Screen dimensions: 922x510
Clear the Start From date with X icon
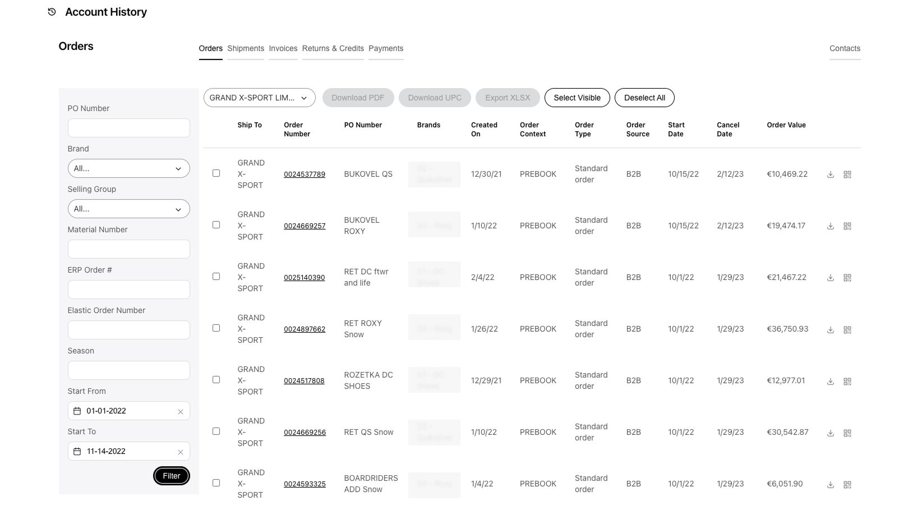pos(181,411)
